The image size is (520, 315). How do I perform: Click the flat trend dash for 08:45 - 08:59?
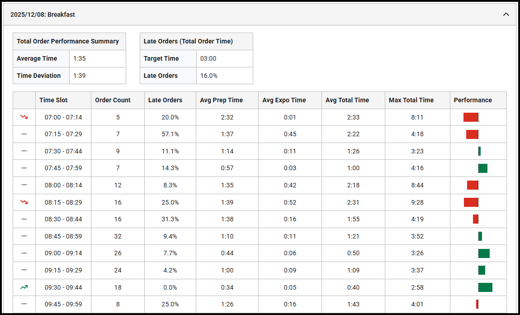(x=24, y=236)
